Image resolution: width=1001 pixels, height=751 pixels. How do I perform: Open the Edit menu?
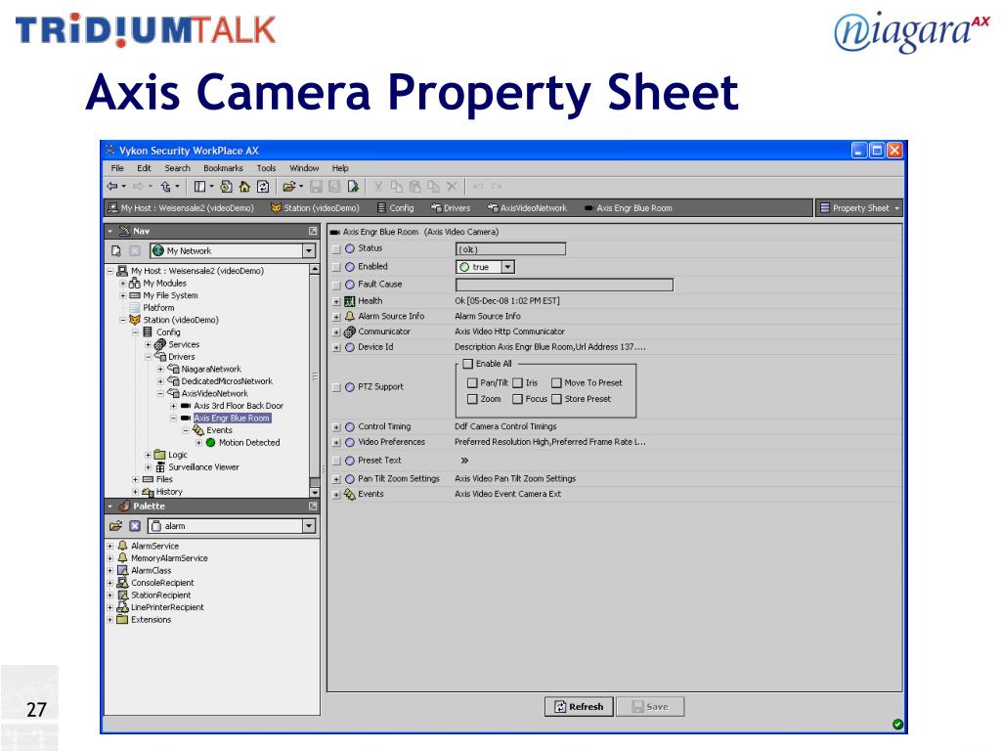[144, 168]
